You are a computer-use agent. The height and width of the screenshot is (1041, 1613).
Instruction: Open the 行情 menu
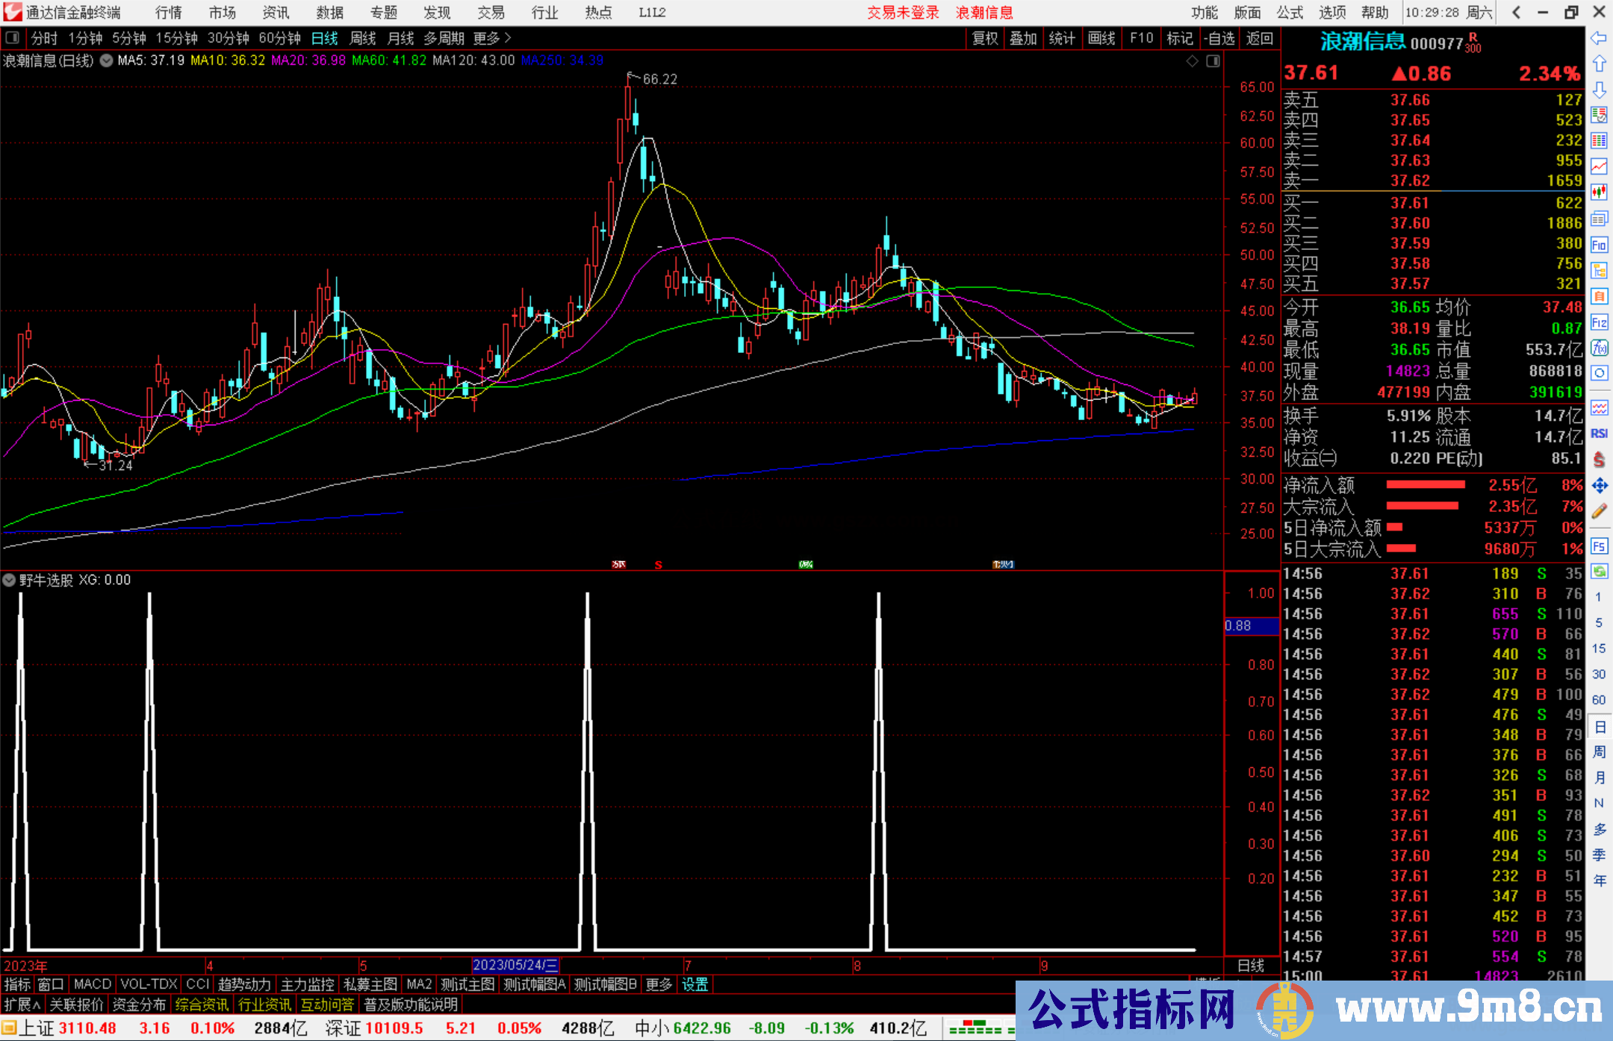(x=168, y=12)
